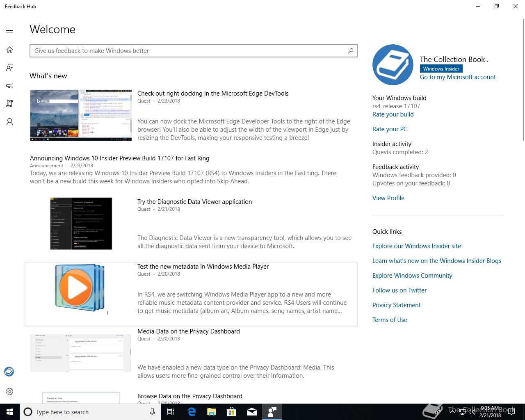Click the Collection Book profile avatar
Viewport: 525px width, 420px height.
click(393, 65)
